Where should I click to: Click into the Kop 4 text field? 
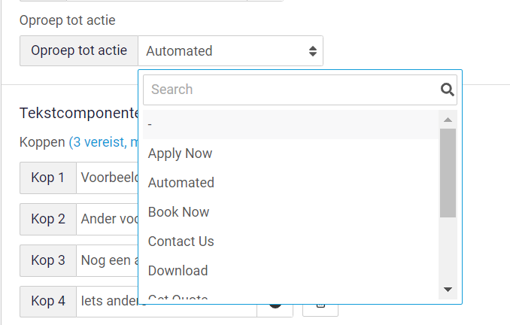[x=108, y=301]
